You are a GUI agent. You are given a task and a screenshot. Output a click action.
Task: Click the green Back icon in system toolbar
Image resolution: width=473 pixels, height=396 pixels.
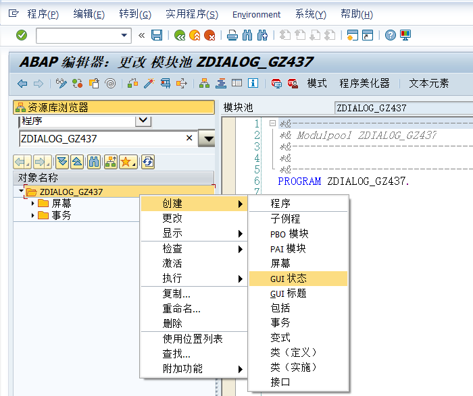pos(180,35)
